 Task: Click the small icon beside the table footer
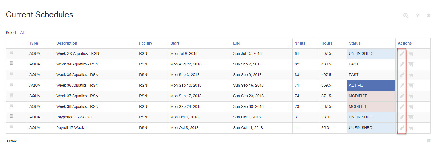(429, 141)
